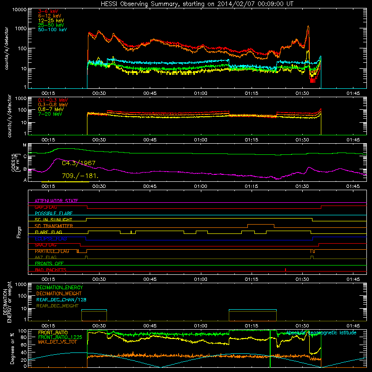Click the tall green vertical spike in ratio panel
This screenshot has width=372, height=372.
click(270, 348)
